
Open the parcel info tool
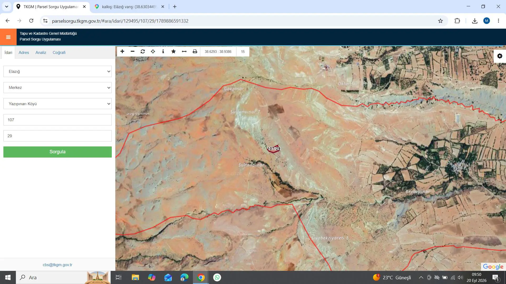click(163, 52)
